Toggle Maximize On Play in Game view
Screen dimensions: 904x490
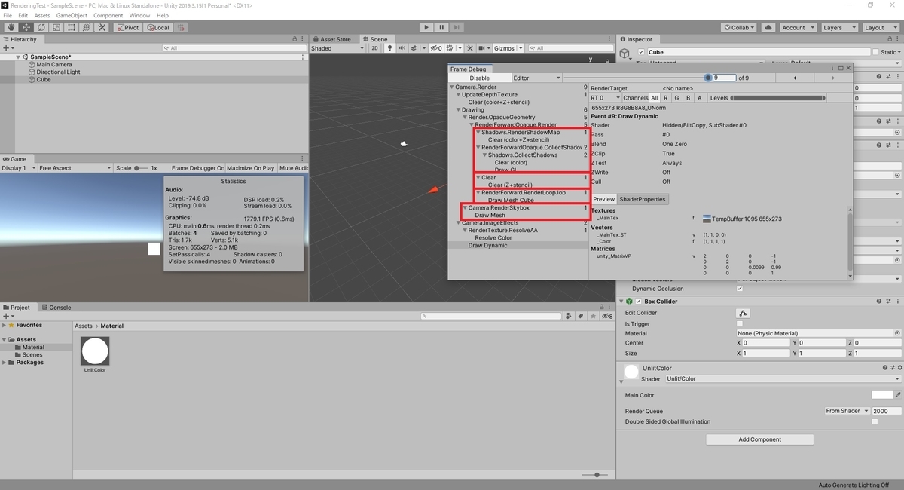coord(252,168)
